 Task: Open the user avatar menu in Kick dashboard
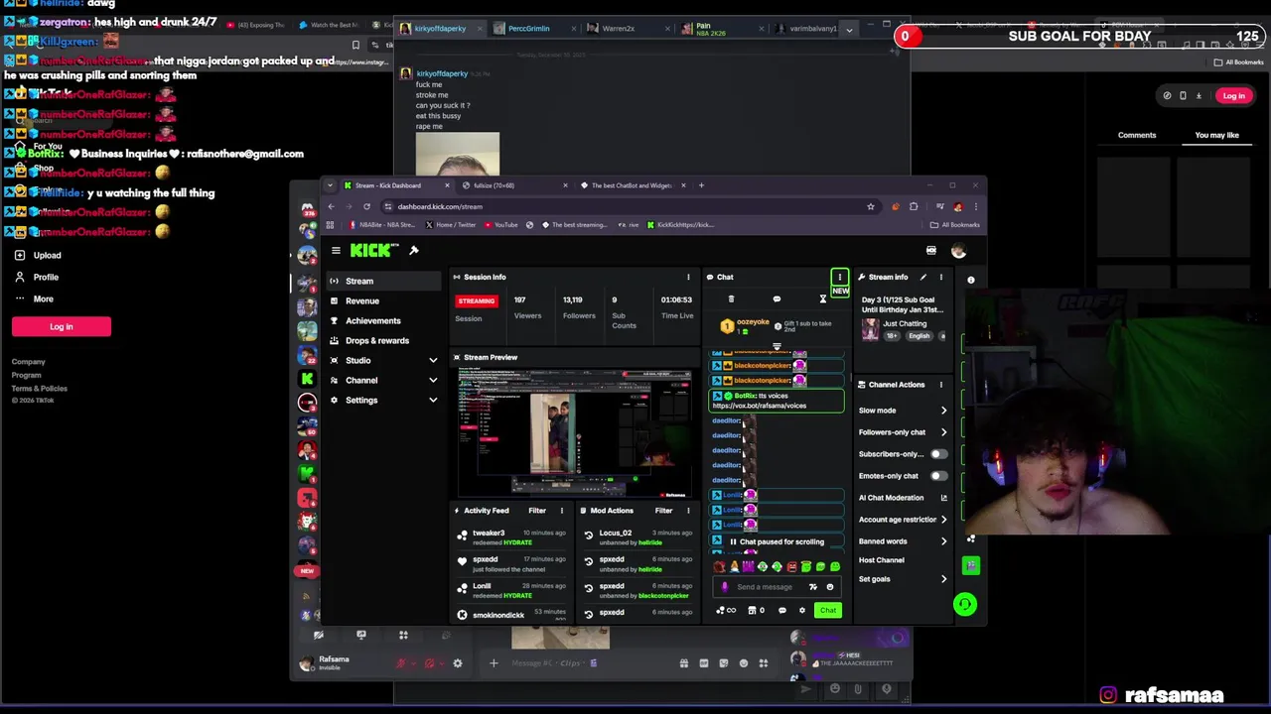point(958,251)
